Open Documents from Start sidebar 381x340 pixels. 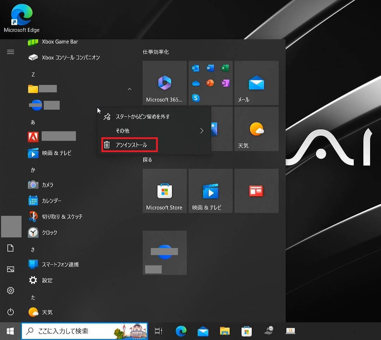[x=11, y=248]
